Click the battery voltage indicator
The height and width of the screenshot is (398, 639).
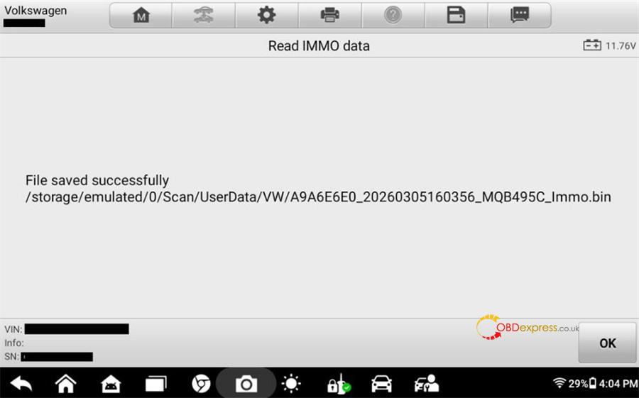tap(609, 45)
